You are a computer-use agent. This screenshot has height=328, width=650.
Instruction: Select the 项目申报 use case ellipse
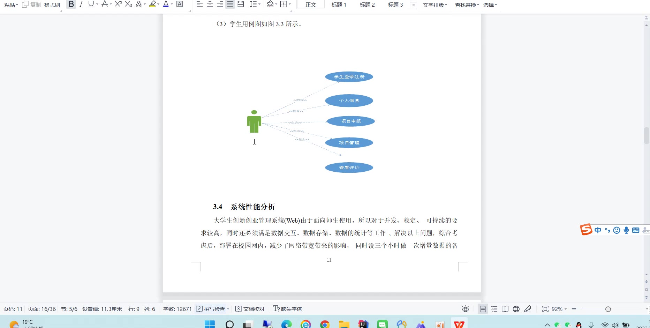point(351,121)
